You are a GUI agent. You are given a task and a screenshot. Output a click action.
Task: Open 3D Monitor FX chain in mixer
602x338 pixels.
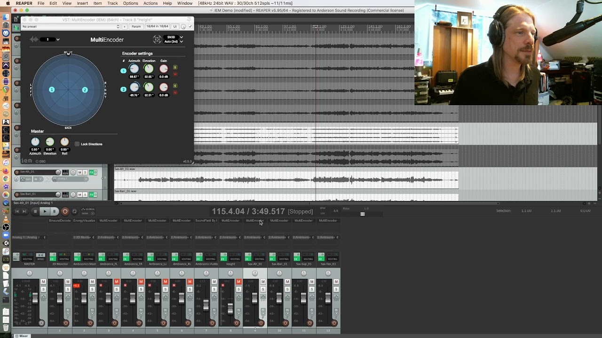pyautogui.click(x=53, y=257)
